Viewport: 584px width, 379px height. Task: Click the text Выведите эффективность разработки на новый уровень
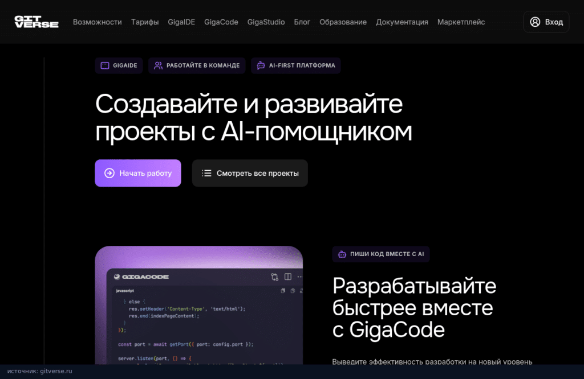click(432, 361)
